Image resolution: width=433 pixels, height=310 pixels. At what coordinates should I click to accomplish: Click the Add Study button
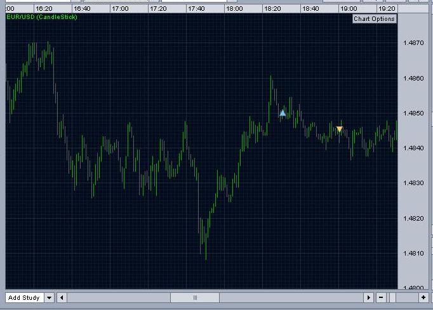tap(24, 297)
